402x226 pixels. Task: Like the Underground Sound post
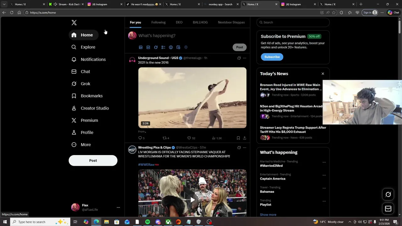click(x=191, y=138)
